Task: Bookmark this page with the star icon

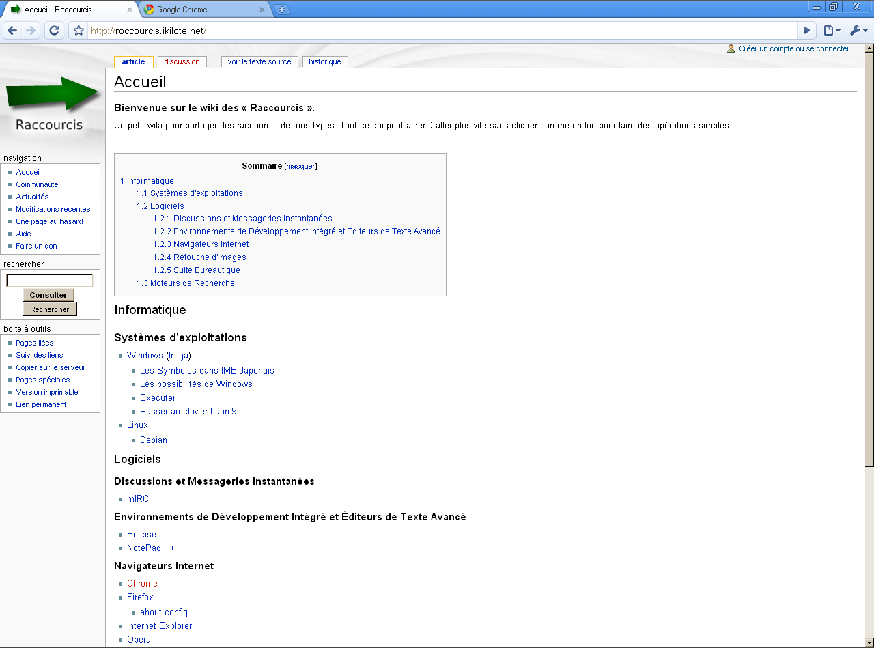Action: [x=79, y=31]
